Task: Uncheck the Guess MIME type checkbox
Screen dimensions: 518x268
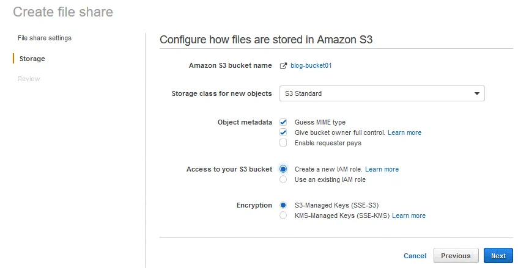Action: pyautogui.click(x=283, y=122)
